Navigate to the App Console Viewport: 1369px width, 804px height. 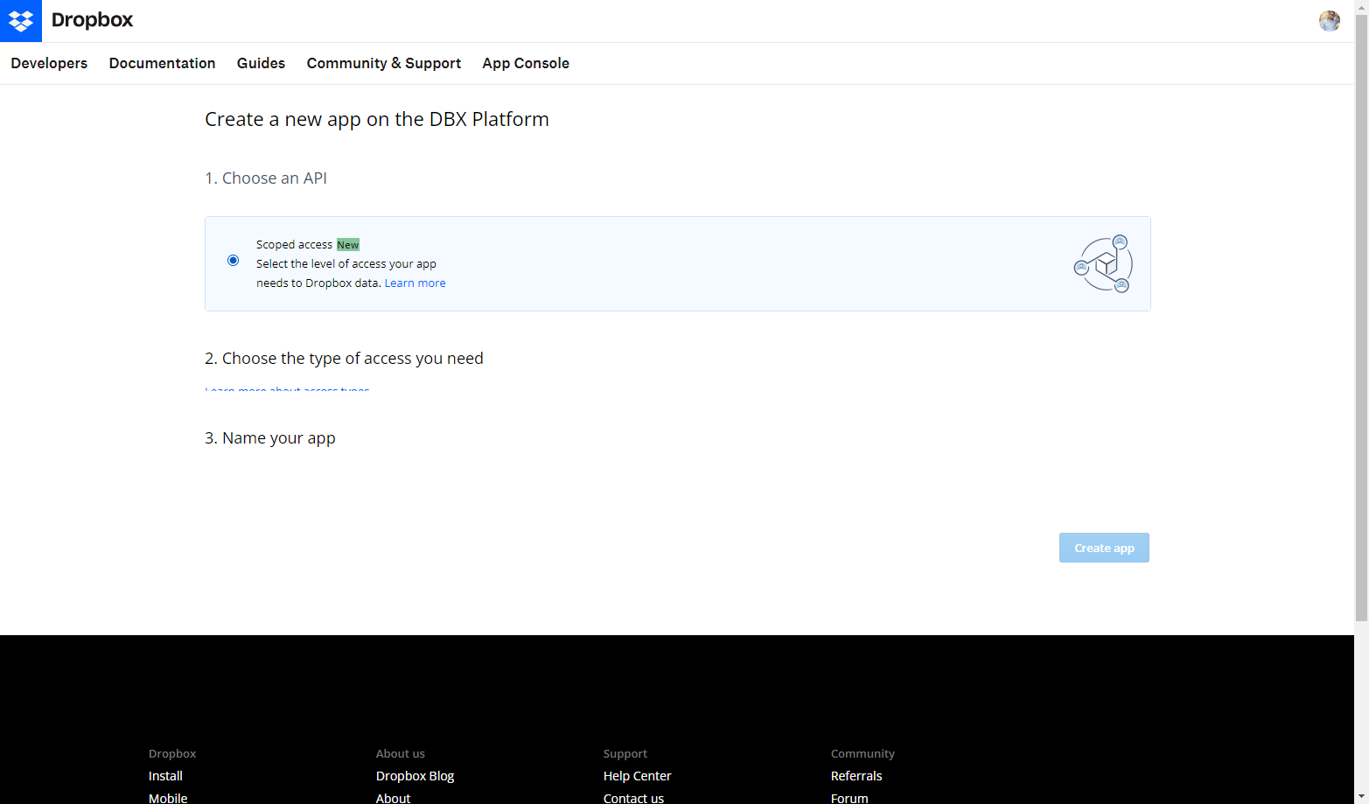[x=526, y=63]
